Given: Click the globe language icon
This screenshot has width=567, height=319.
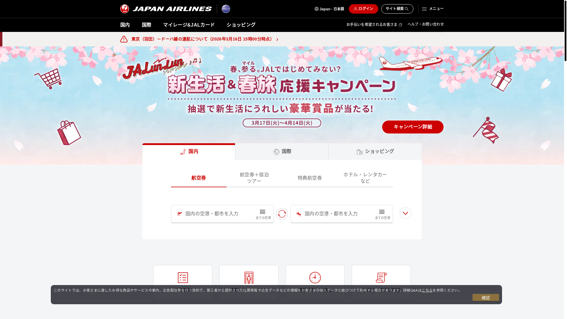Looking at the screenshot, I should [317, 9].
